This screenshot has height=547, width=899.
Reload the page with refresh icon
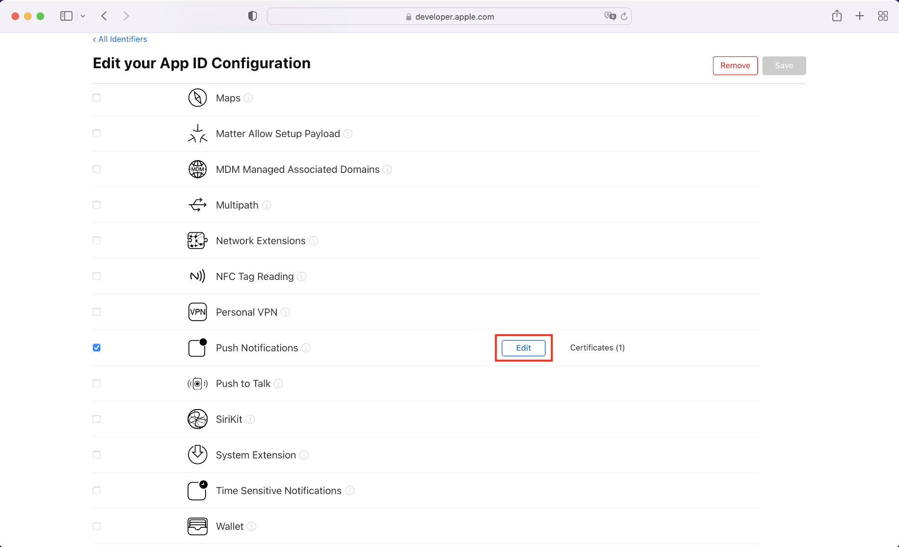click(624, 16)
